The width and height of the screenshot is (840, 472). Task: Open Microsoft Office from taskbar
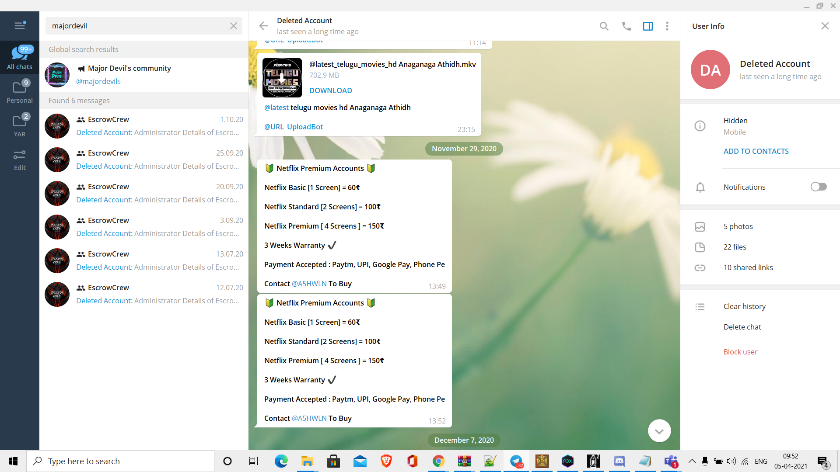(x=412, y=461)
